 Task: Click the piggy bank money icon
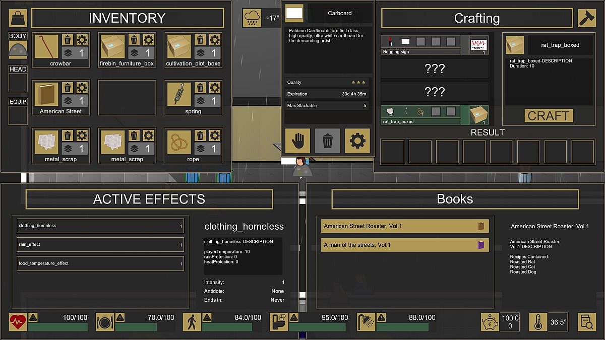pos(490,322)
